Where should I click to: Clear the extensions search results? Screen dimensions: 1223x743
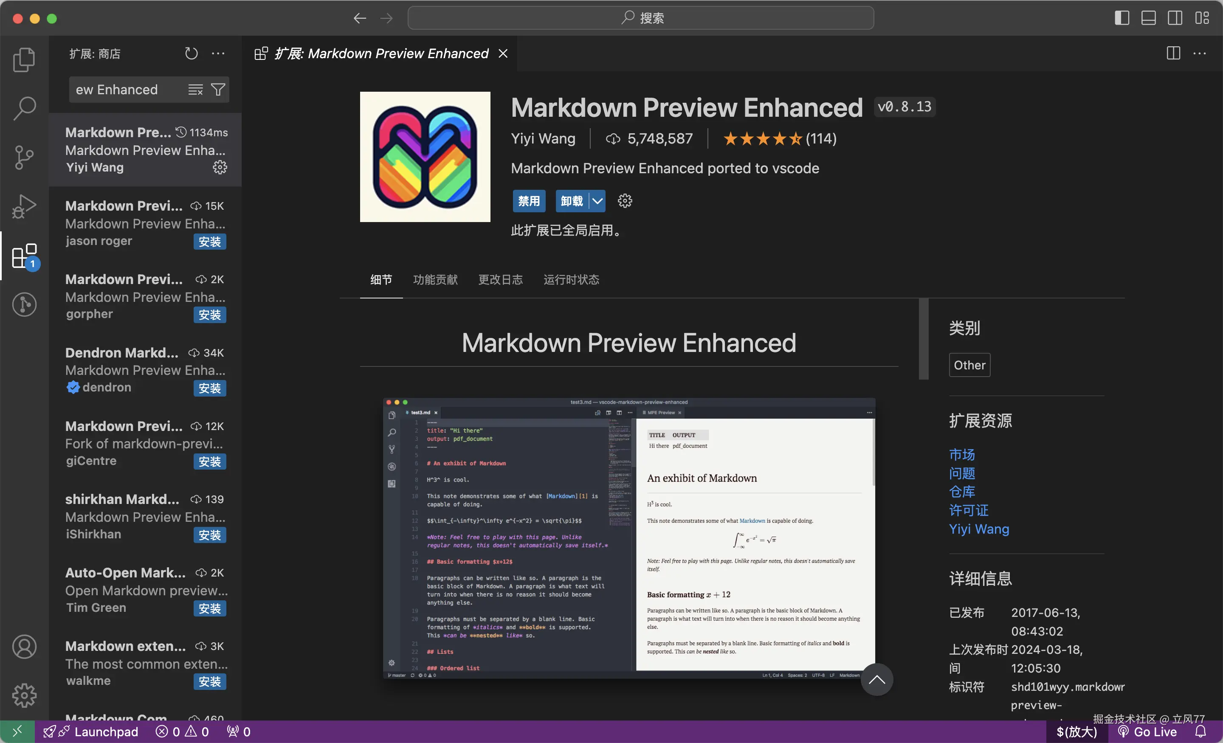(x=196, y=89)
